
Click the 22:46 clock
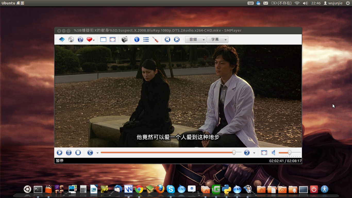coord(316,3)
